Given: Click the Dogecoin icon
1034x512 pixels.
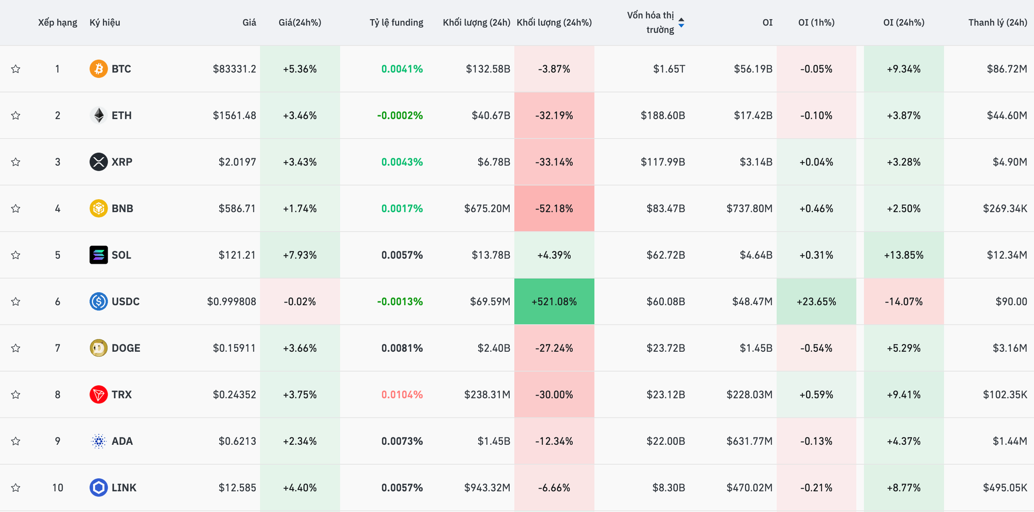Looking at the screenshot, I should click(x=98, y=348).
